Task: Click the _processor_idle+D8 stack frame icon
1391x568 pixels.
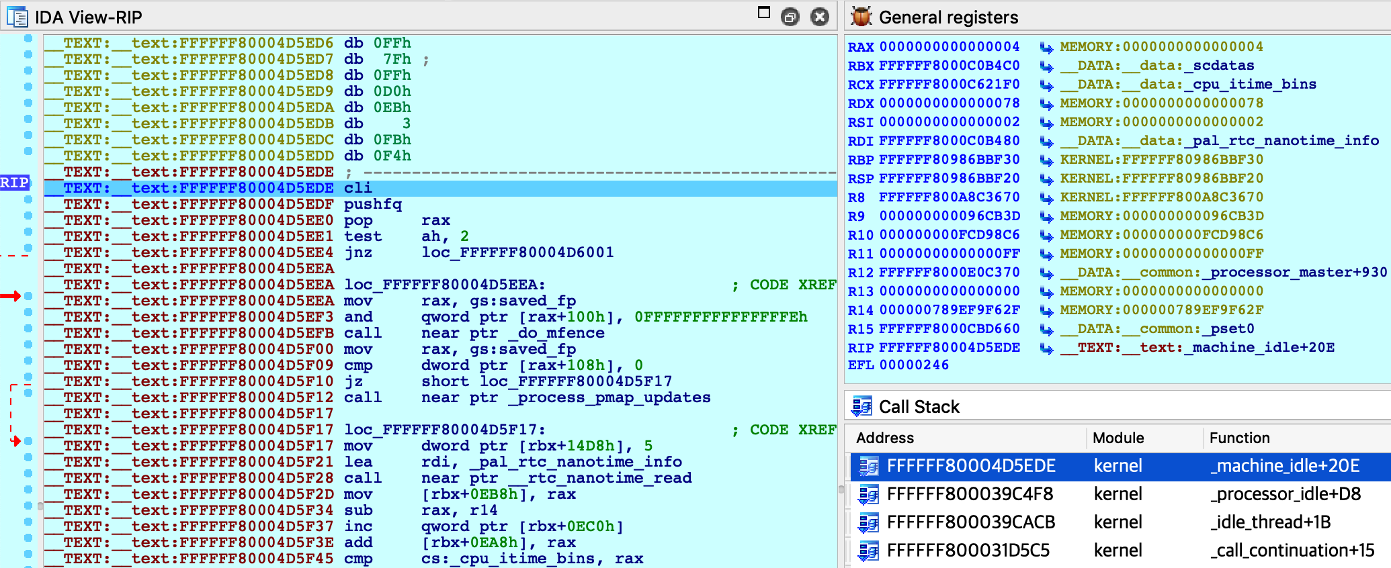Action: tap(868, 494)
